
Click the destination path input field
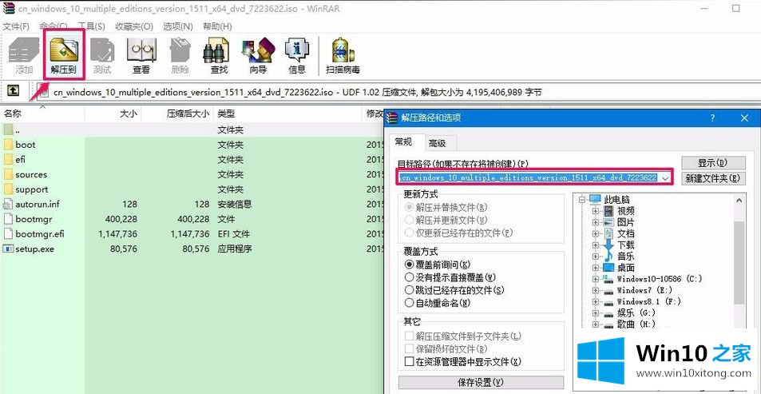tap(528, 178)
